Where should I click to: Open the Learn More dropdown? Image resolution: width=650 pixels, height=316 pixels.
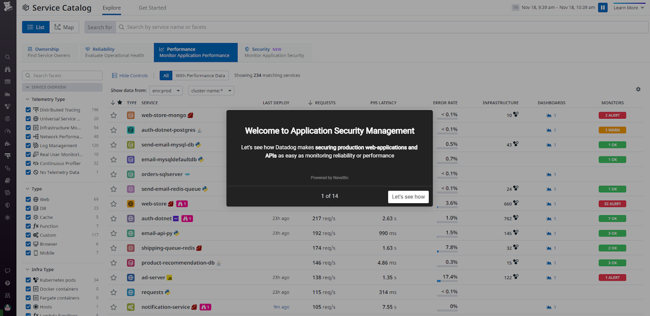(629, 8)
